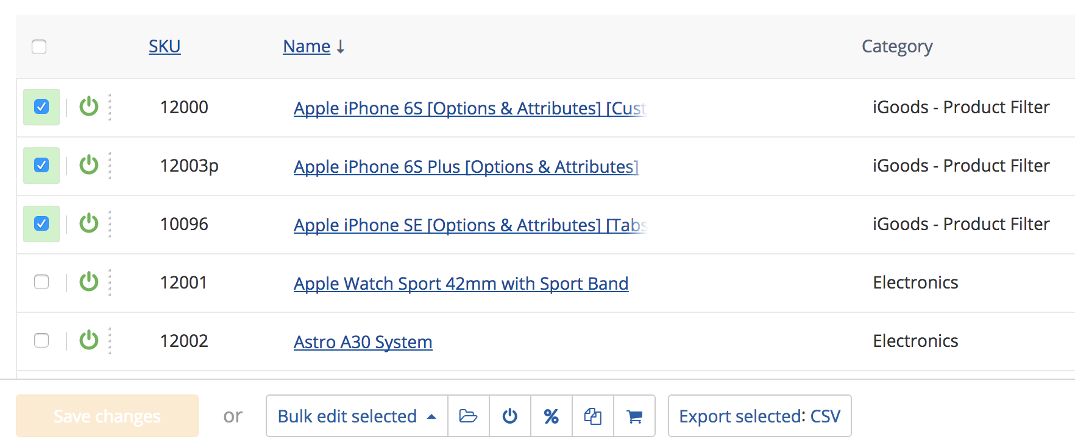Open Apple Watch Sport 42mm with Sport Band
Viewport: 1075px width, 448px height.
(461, 283)
